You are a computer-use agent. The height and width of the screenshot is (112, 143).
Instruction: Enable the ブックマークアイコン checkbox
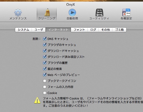[x=45, y=81]
